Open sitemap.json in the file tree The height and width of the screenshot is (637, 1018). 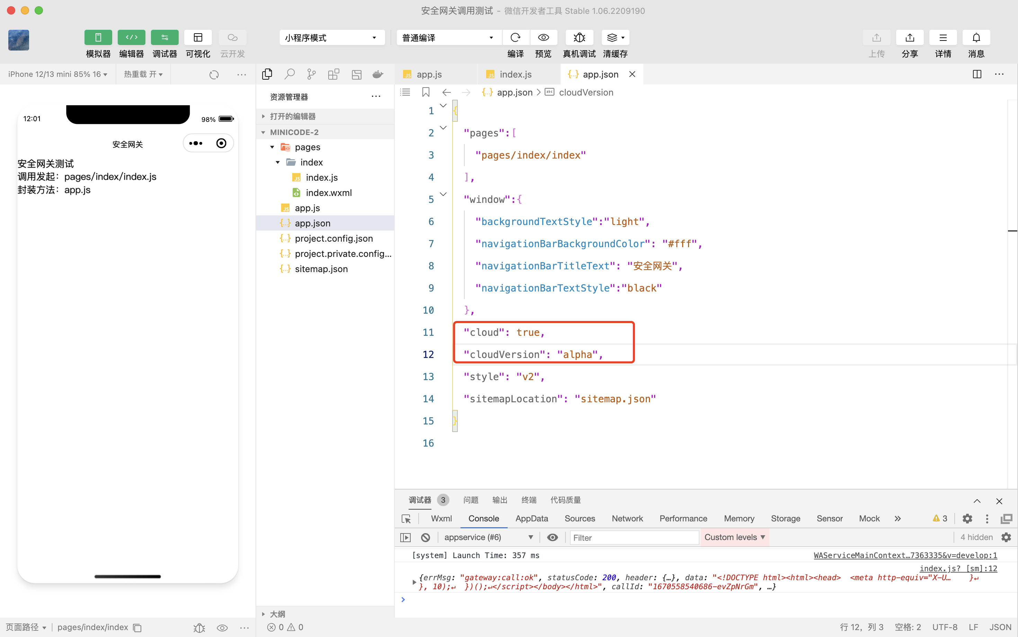pyautogui.click(x=321, y=269)
